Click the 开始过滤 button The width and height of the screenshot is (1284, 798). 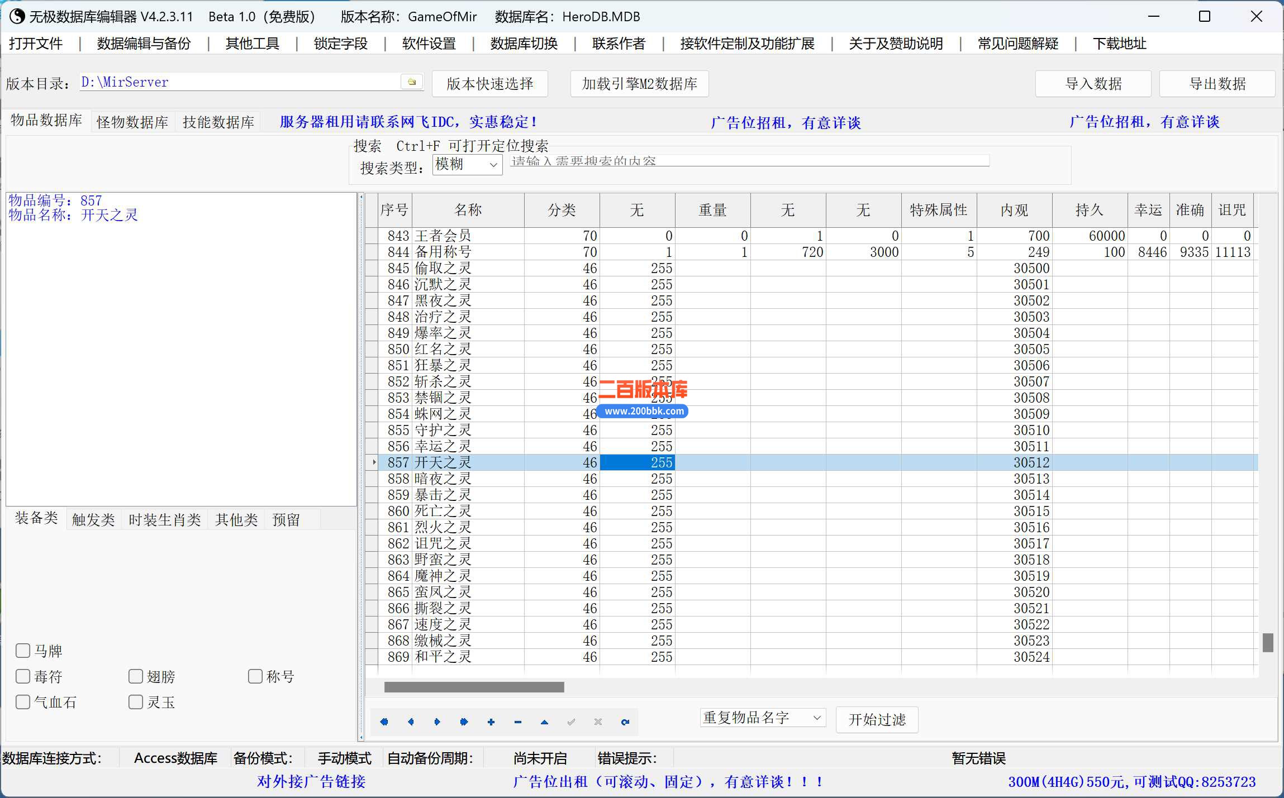click(x=877, y=719)
